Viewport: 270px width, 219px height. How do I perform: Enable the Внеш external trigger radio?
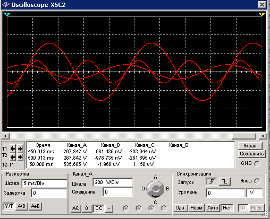(257, 181)
